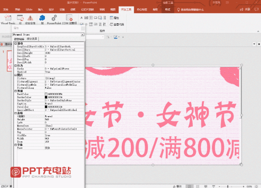Insert a Spin Button control
Image resolution: width=261 pixels, height=188 pixels.
pyautogui.click(x=91, y=18)
